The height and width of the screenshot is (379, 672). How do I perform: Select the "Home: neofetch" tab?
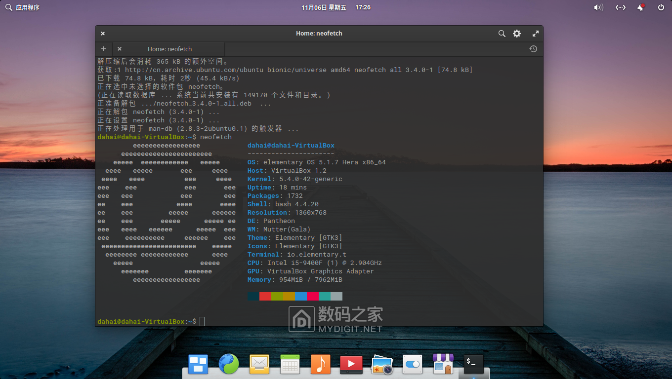(x=169, y=49)
